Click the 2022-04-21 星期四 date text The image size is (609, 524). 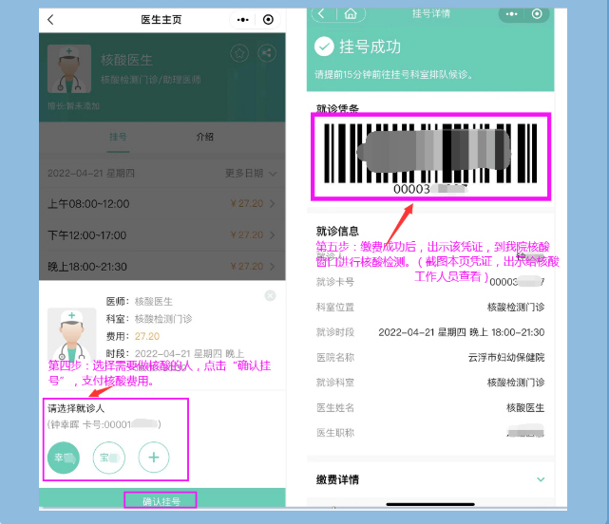pyautogui.click(x=91, y=173)
